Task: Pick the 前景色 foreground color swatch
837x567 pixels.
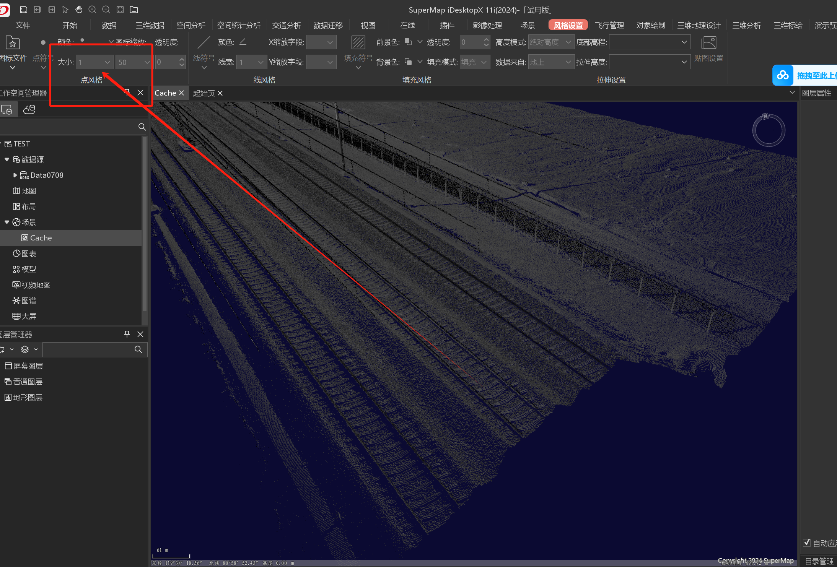Action: pyautogui.click(x=408, y=42)
